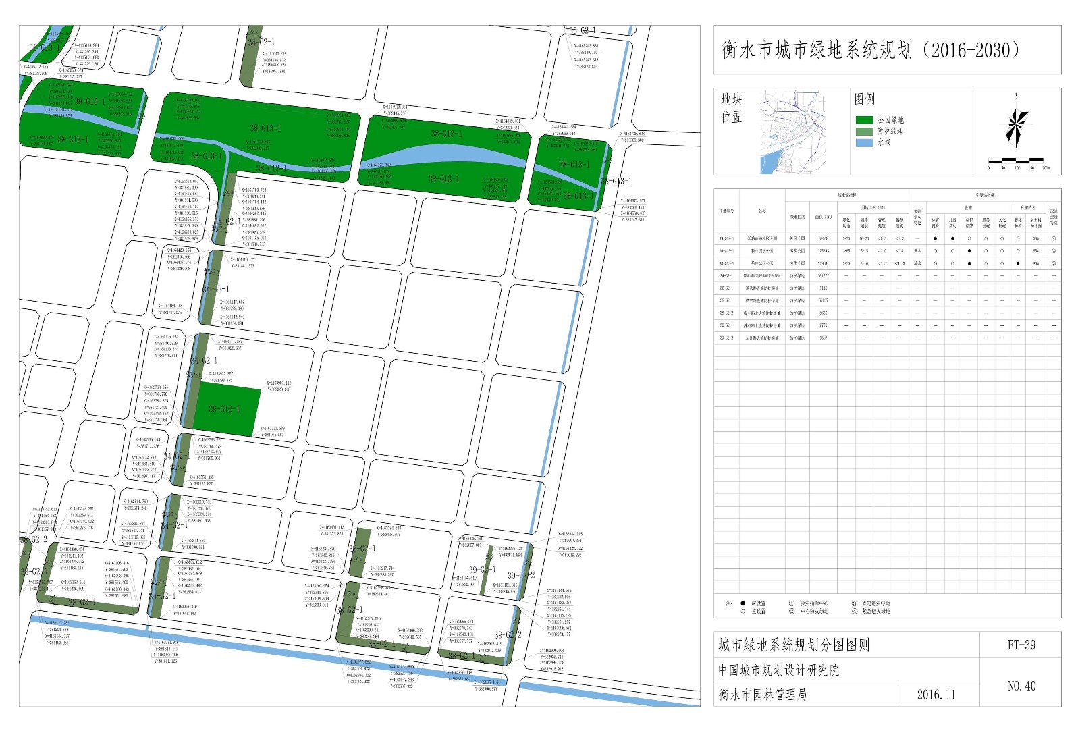Image resolution: width=1080 pixels, height=729 pixels.
Task: Click the filled circle beside 应设置 in notes
Action: click(743, 603)
